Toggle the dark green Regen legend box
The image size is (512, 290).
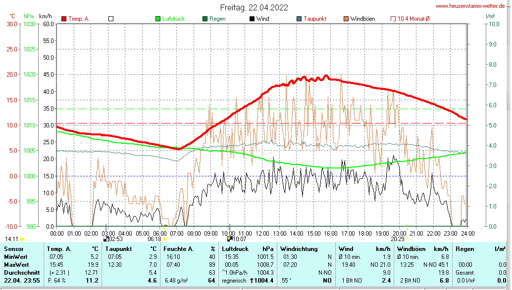coord(205,19)
